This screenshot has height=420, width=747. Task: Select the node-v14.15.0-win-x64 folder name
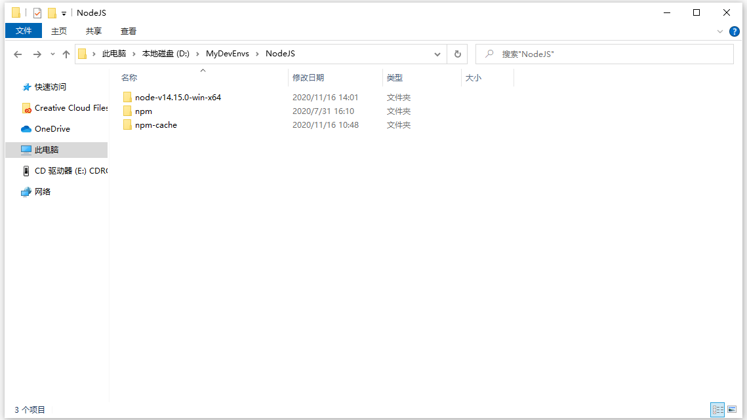178,98
